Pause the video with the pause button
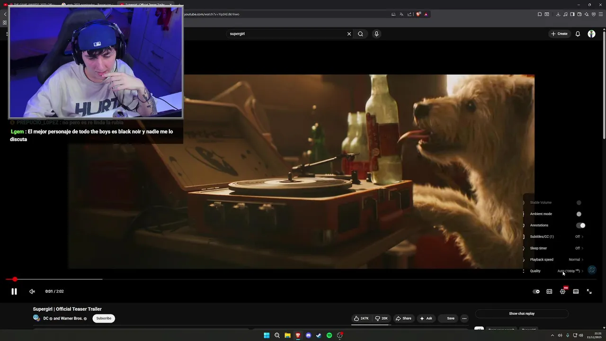The image size is (606, 341). click(x=14, y=292)
